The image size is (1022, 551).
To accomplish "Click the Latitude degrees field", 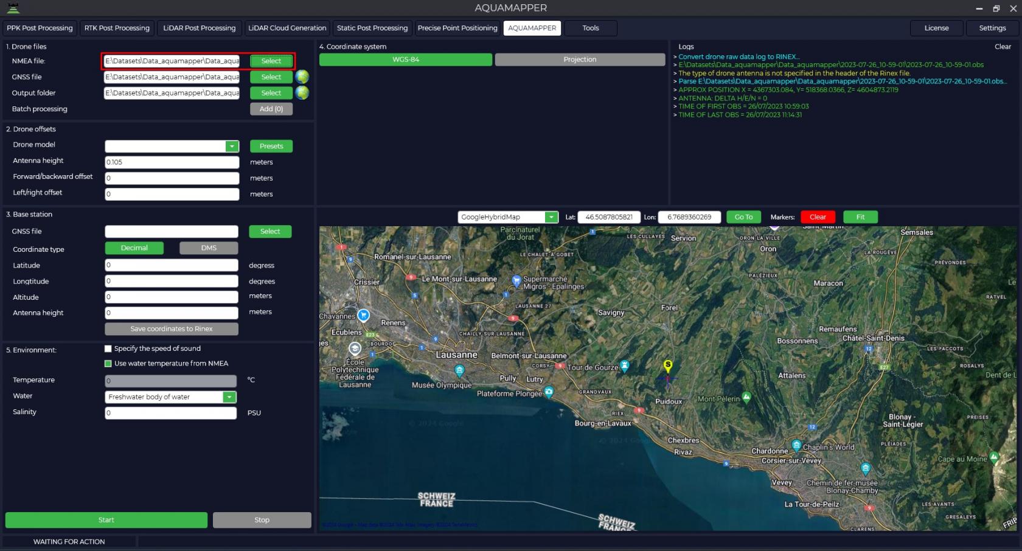I will [172, 265].
